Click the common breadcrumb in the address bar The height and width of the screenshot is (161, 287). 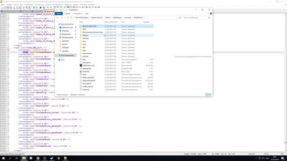click(x=127, y=17)
